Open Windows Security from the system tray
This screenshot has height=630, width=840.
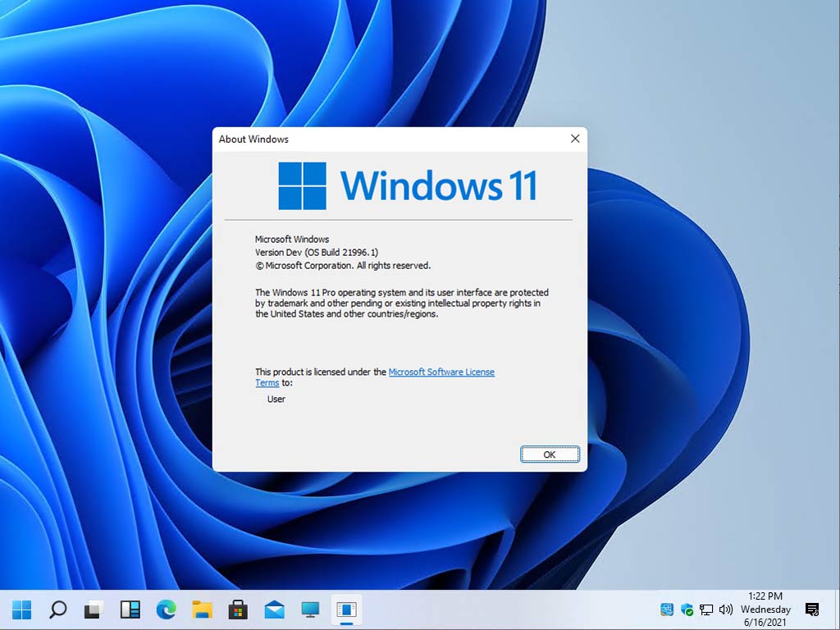point(687,610)
